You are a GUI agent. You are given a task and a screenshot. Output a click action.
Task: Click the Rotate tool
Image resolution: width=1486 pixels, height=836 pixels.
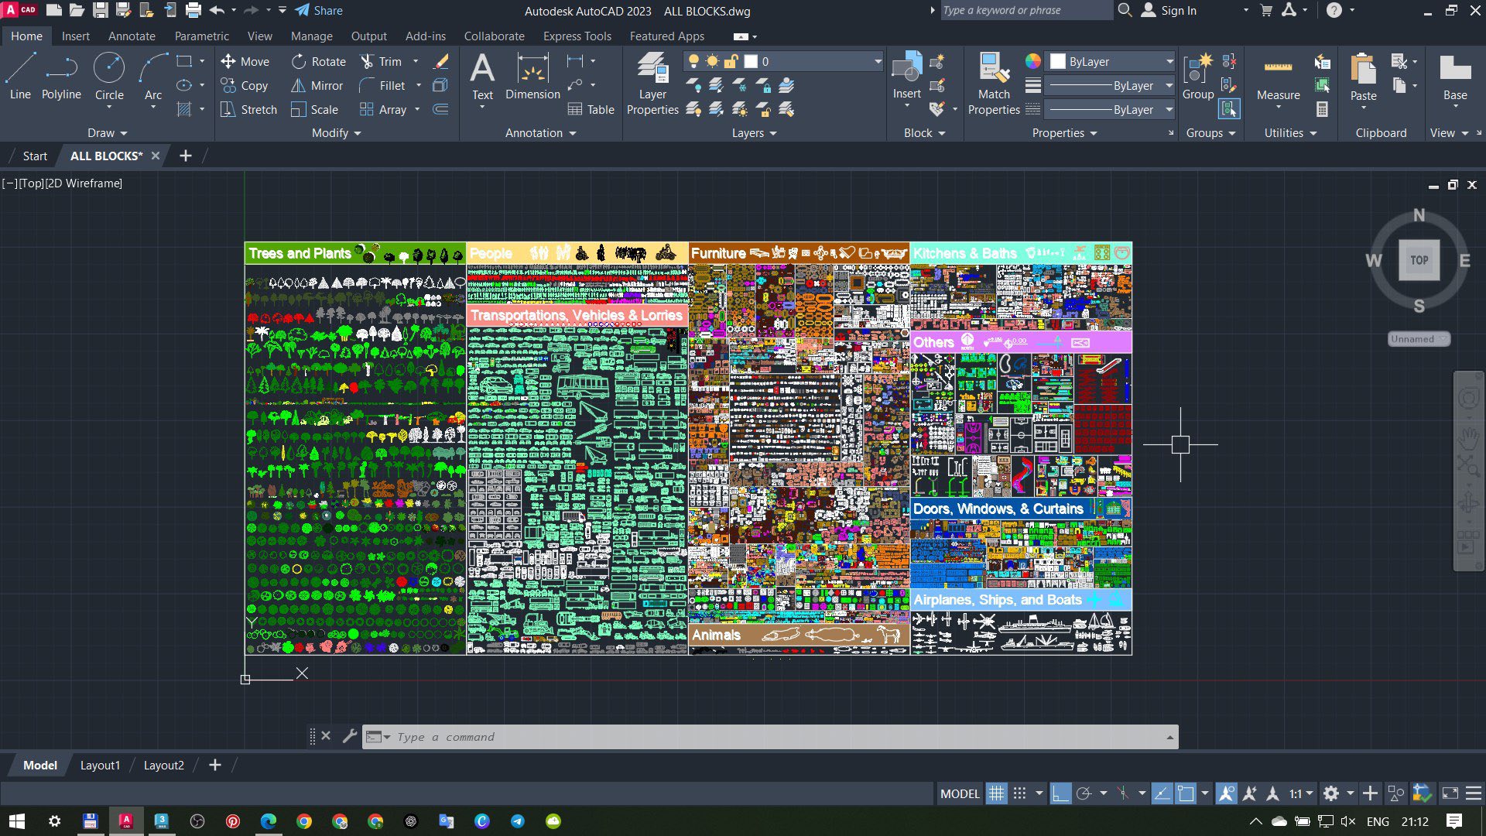[319, 61]
